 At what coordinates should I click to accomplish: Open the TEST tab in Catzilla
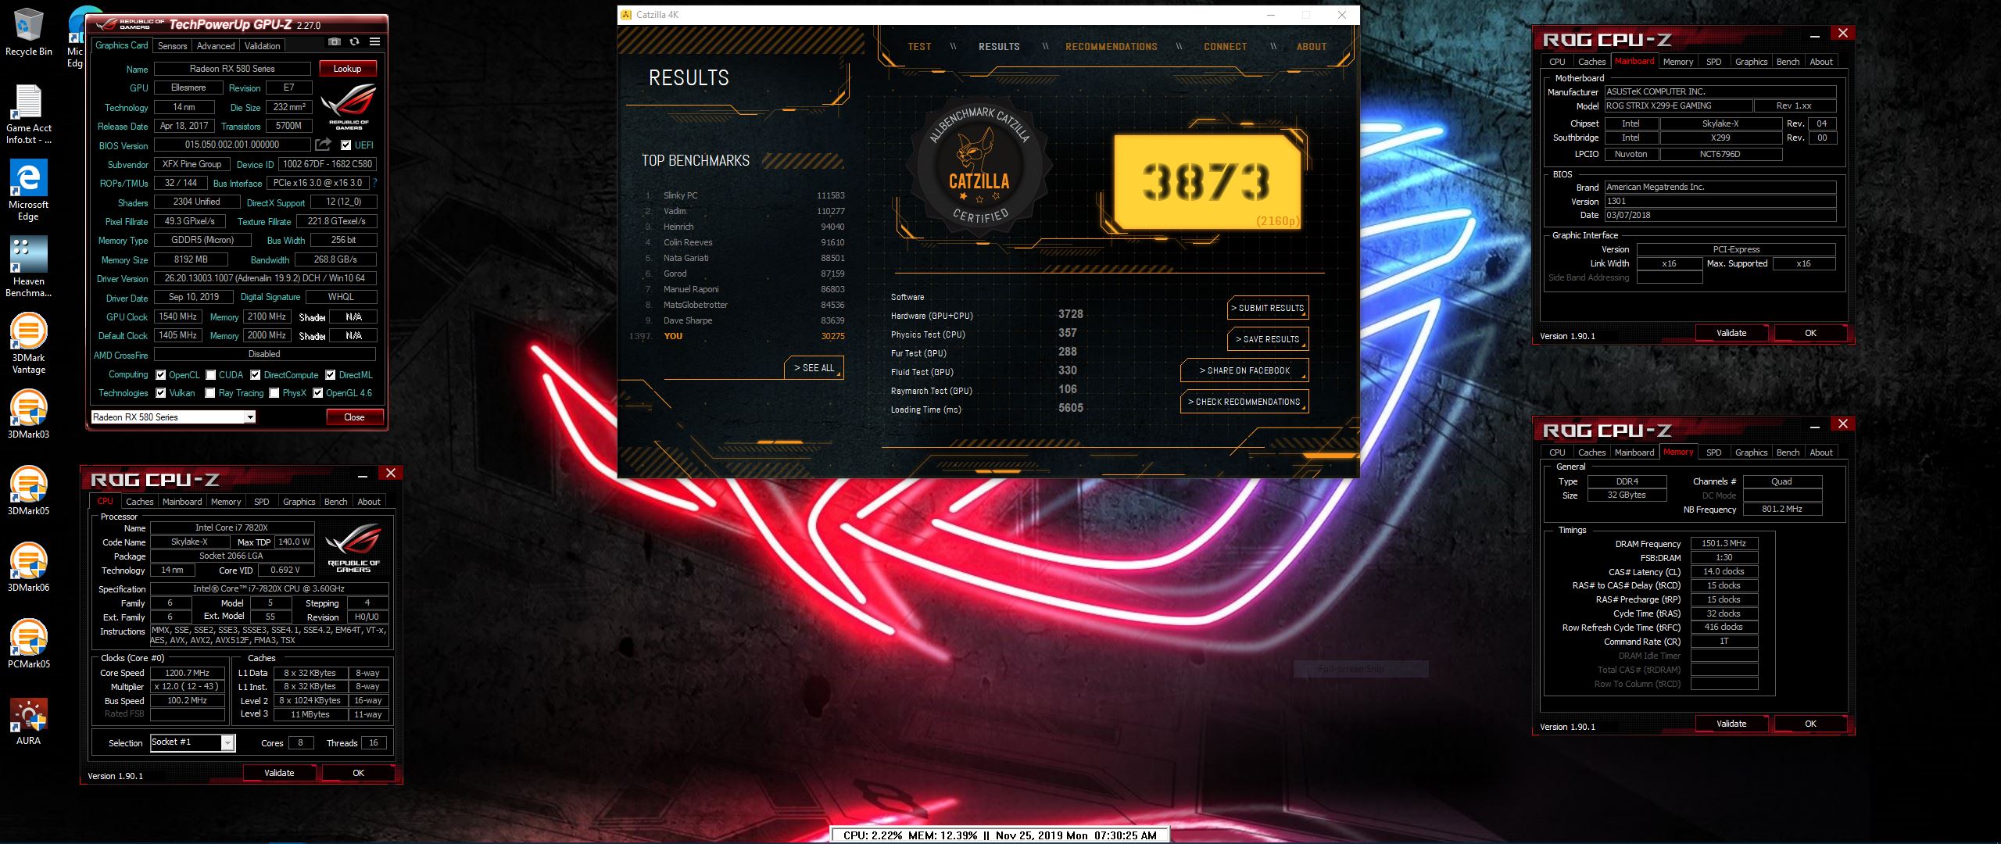[919, 47]
